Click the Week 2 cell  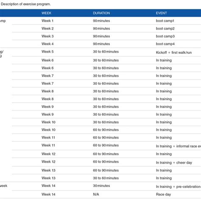[x=47, y=28]
